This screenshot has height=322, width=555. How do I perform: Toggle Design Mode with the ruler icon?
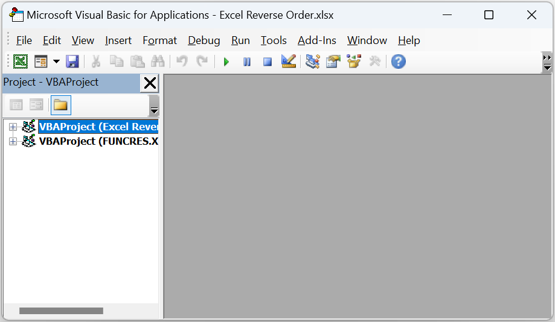pyautogui.click(x=289, y=62)
